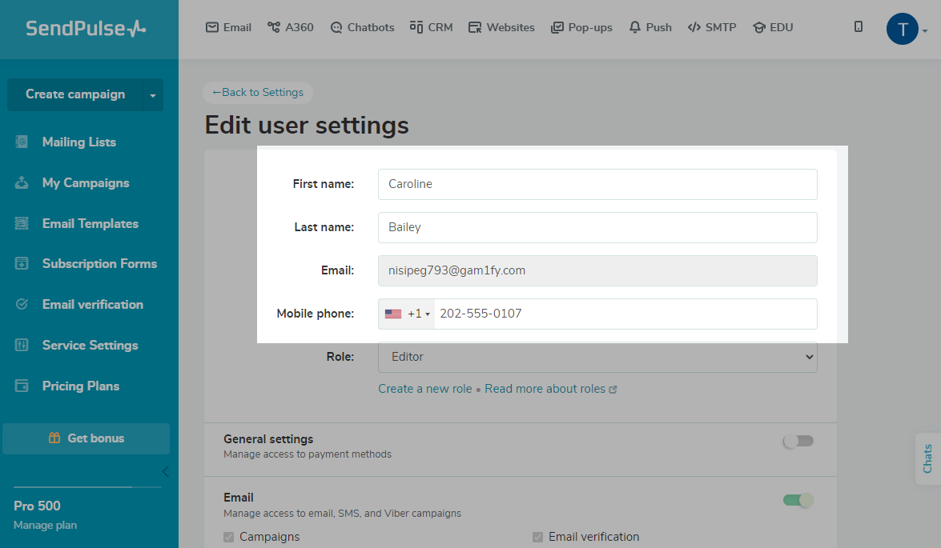Click the Email Templates sidebar icon
The image size is (941, 548).
[x=22, y=224]
